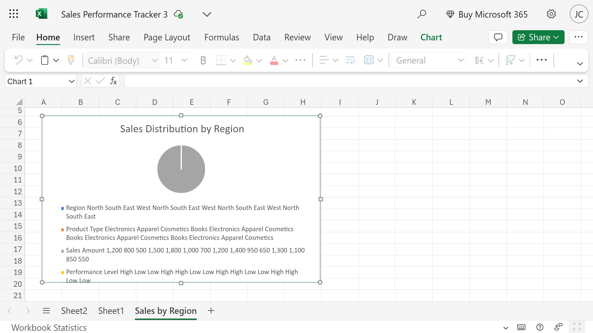The image size is (593, 333).
Task: Open the comments pane icon
Action: point(498,37)
